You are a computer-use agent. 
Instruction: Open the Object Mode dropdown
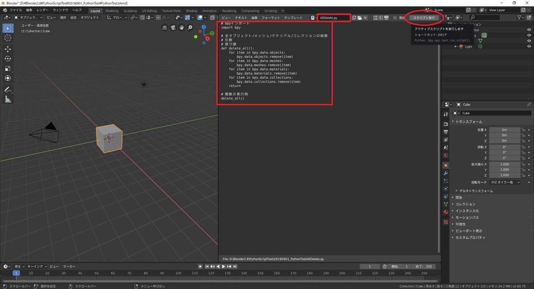pos(28,18)
